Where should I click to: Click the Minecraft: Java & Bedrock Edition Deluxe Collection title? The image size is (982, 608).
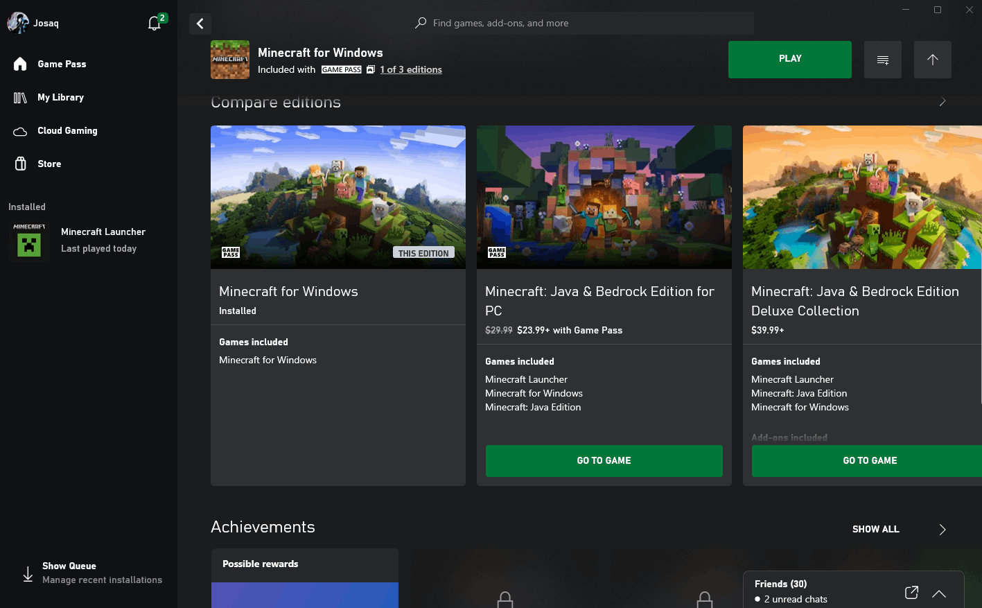click(x=855, y=301)
